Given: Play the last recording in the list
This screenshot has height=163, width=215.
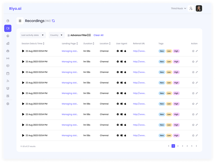Looking at the screenshot, I should pyautogui.click(x=23, y=136).
